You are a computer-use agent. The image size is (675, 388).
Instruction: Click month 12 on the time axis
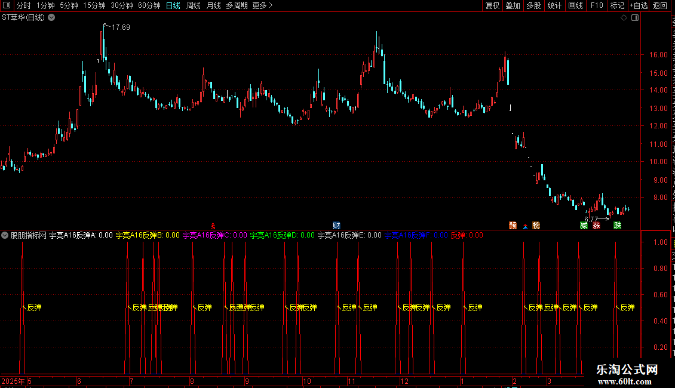(404, 381)
